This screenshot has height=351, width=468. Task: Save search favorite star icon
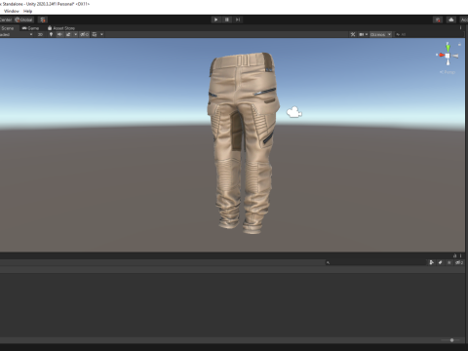[448, 262]
